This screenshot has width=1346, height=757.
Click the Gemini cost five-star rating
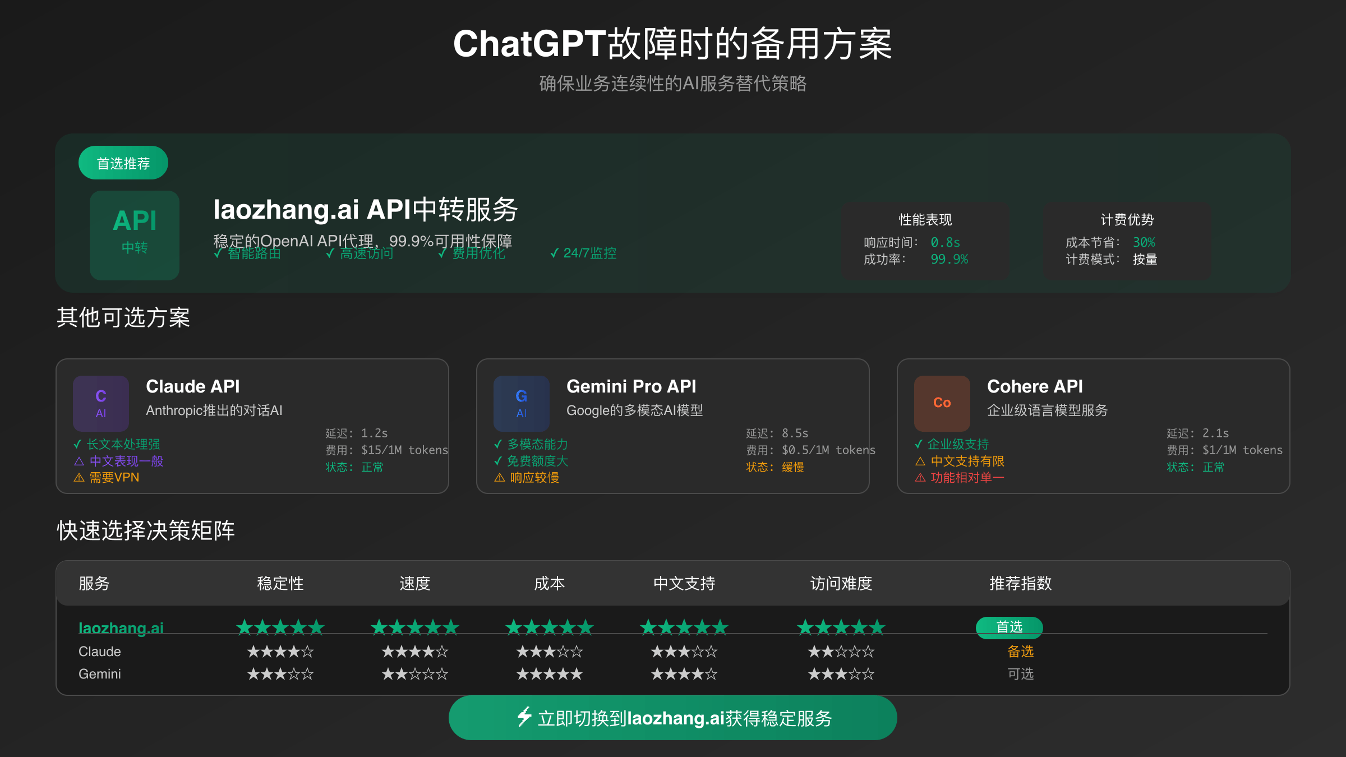550,674
